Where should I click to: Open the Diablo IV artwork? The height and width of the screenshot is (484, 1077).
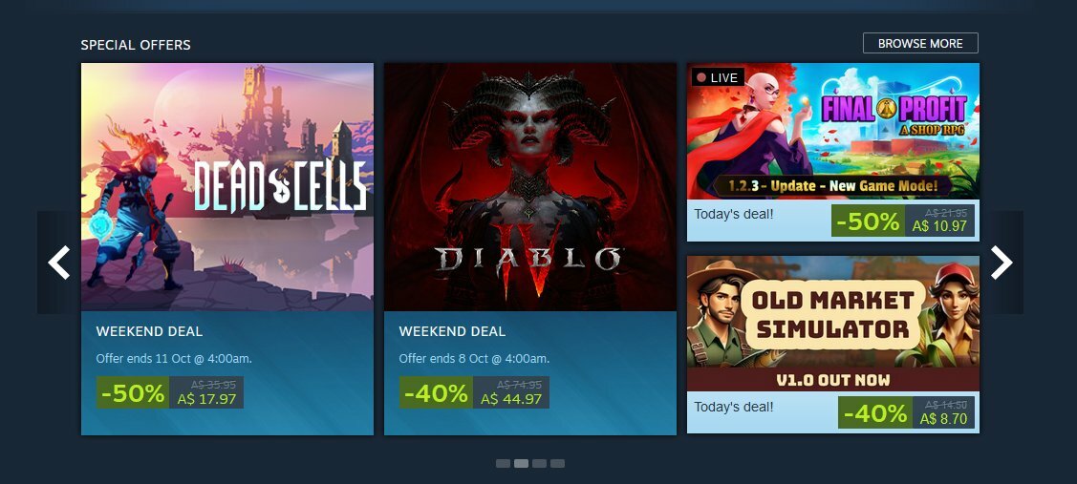(530, 187)
